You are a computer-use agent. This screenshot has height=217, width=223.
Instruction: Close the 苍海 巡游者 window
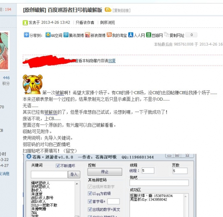pos(187,155)
